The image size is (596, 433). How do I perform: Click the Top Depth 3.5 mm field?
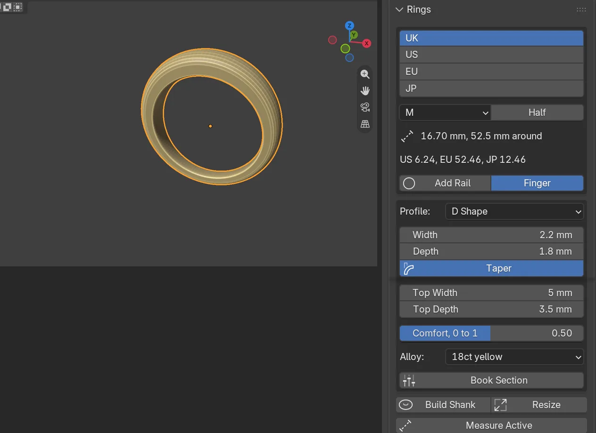[x=491, y=309]
